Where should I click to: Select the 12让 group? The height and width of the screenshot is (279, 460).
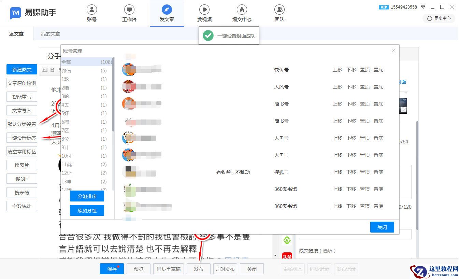(x=87, y=173)
